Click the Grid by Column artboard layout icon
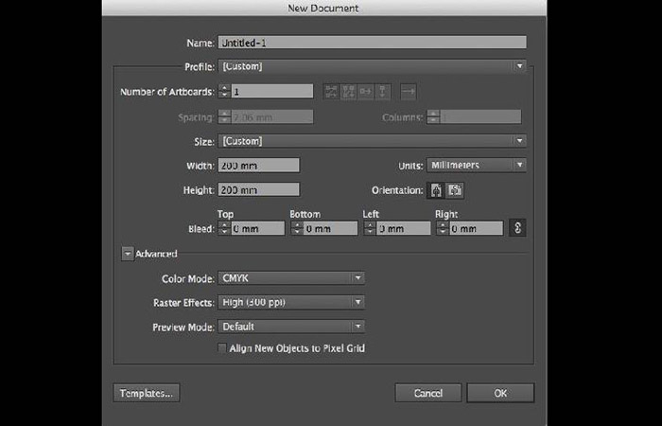Screen dimensions: 662x426 click(x=348, y=92)
